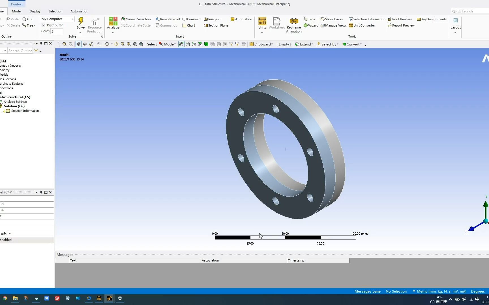This screenshot has width=489, height=305.
Task: Open the My Computer solver dropdown
Action: (x=72, y=19)
